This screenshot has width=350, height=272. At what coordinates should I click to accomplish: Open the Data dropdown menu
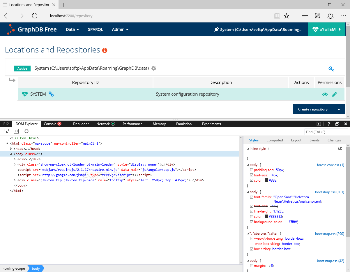coord(72,29)
